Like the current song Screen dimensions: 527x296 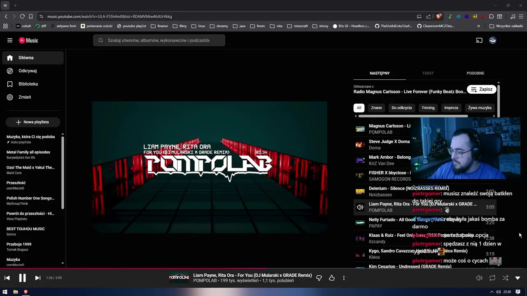(x=332, y=278)
